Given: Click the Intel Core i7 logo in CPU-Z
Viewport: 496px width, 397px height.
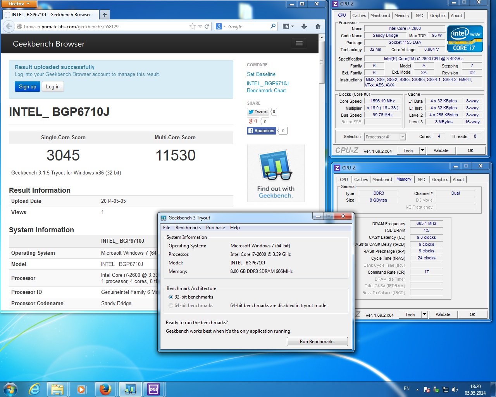Looking at the screenshot, I should [465, 39].
